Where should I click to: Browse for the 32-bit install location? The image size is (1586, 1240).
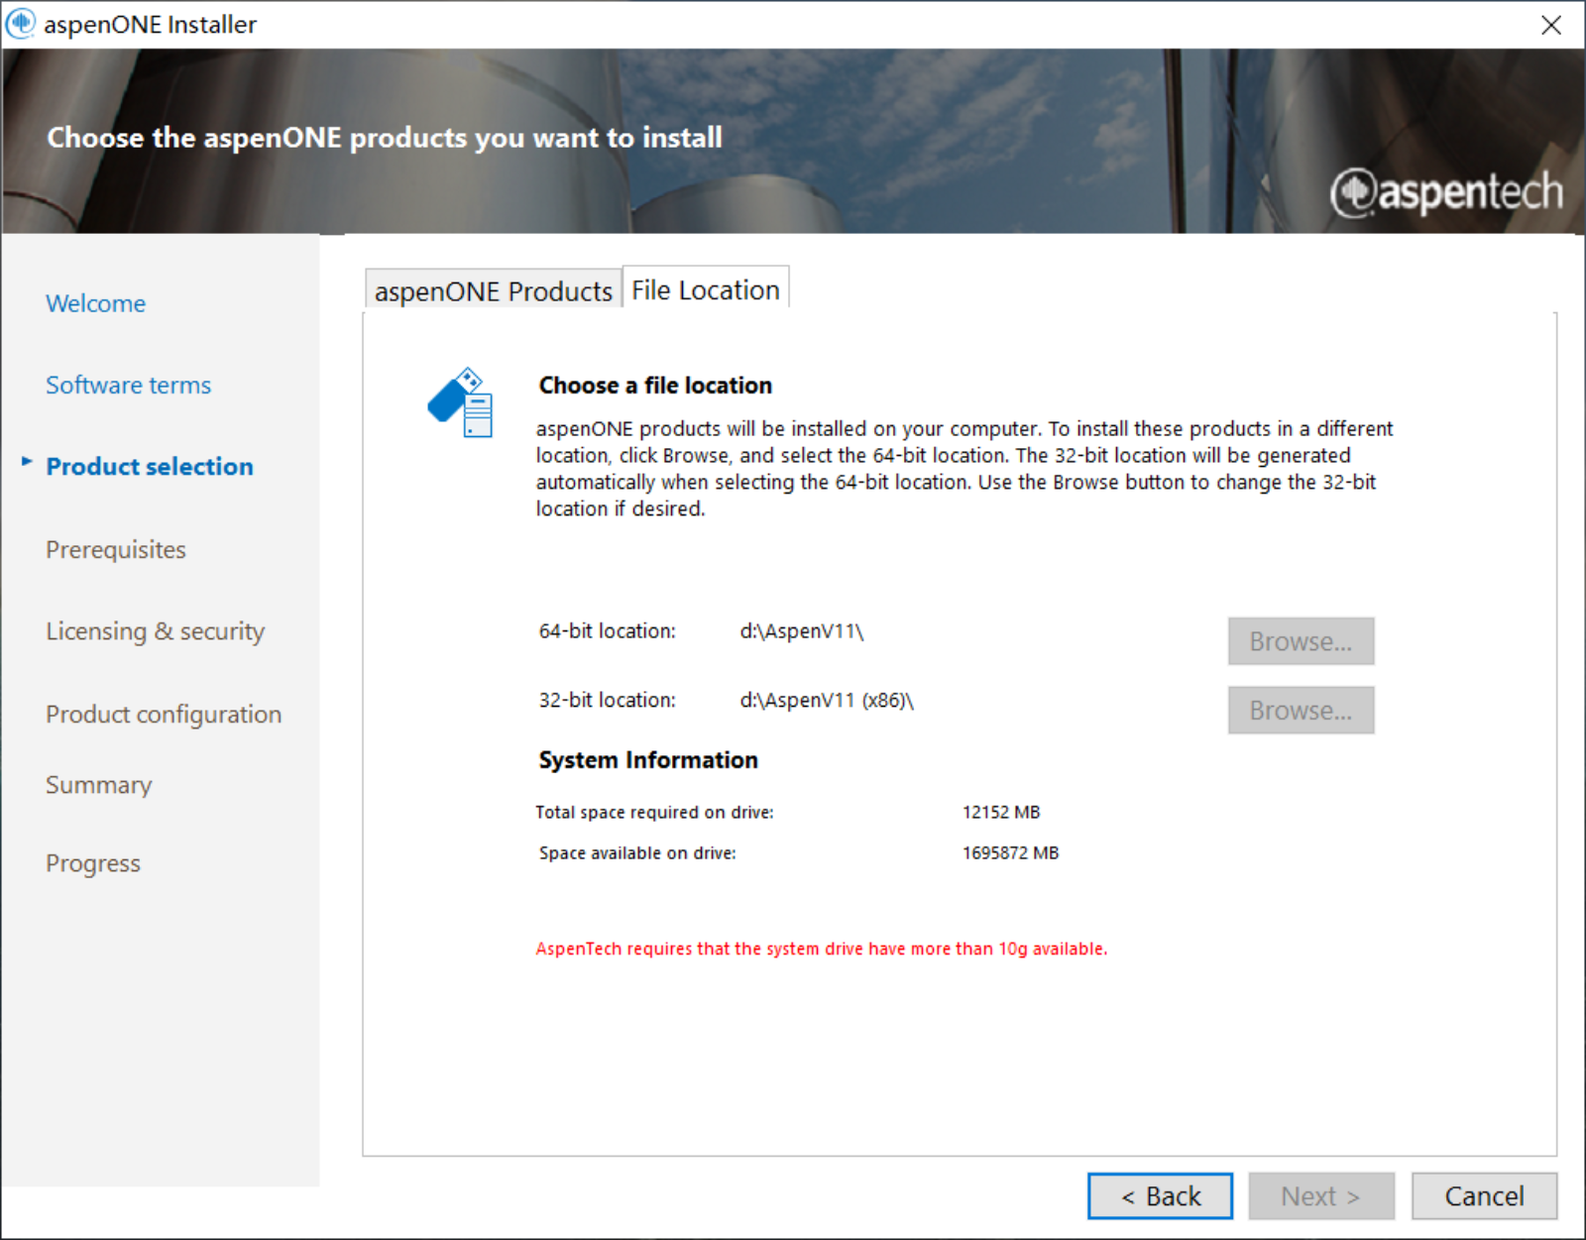(x=1301, y=711)
